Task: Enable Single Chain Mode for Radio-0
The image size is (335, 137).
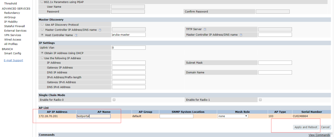Action: click(114, 100)
